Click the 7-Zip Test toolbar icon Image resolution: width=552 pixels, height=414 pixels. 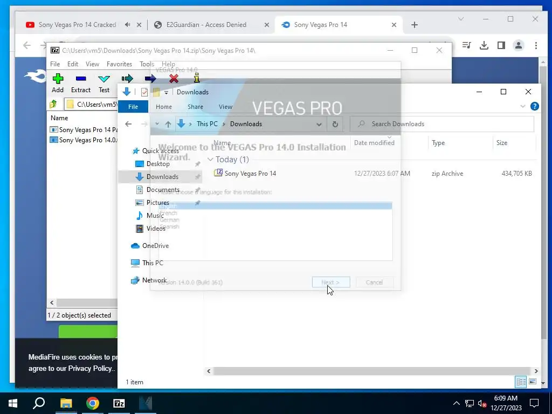(104, 79)
